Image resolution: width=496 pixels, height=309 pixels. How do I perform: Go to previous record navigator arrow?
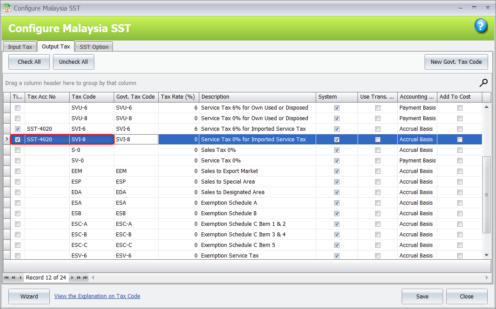20,278
